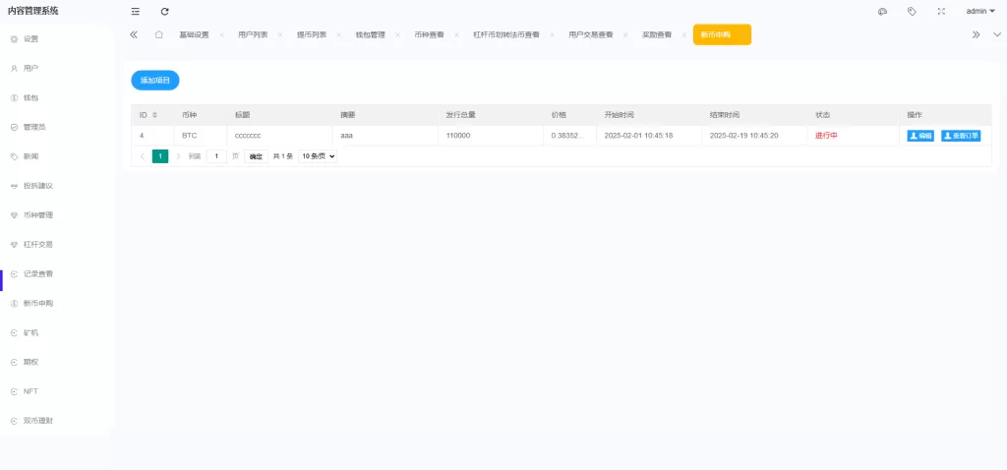The image size is (1007, 470).
Task: Click the red 进行中 status text
Action: coord(826,136)
